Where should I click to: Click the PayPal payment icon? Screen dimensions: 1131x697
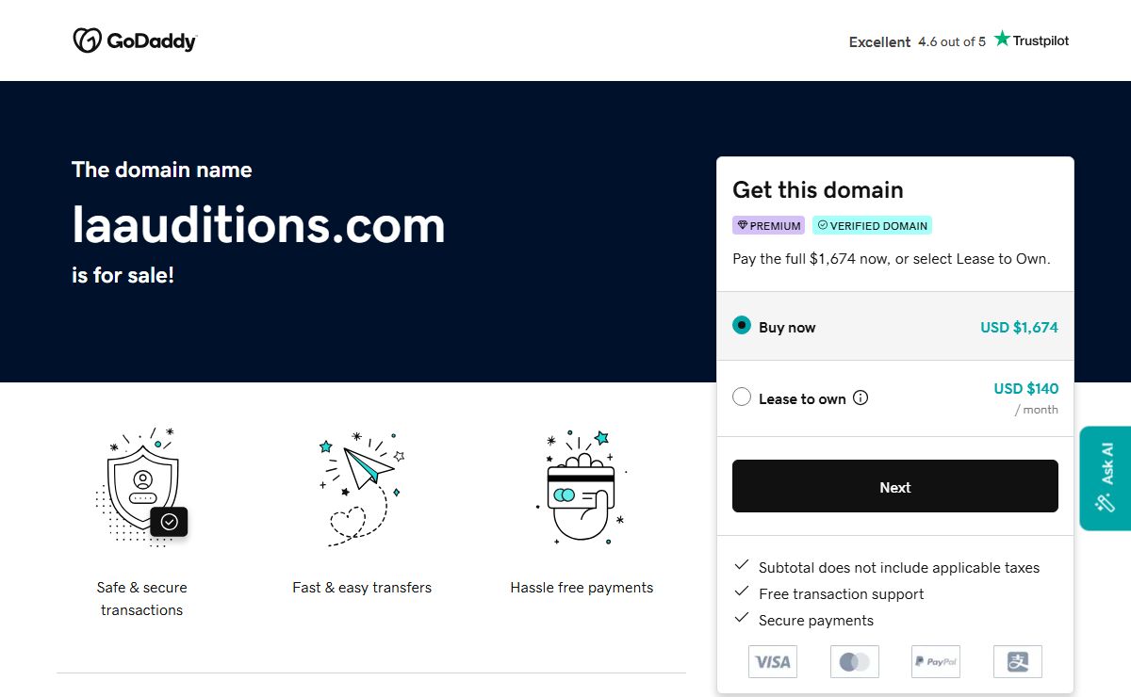936,662
